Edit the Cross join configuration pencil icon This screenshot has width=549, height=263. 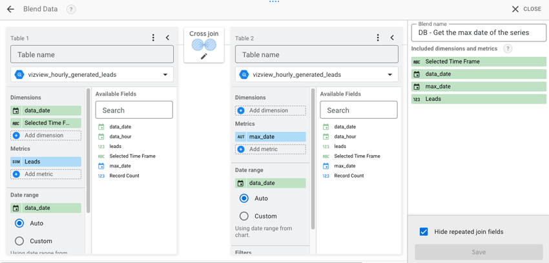point(203,56)
